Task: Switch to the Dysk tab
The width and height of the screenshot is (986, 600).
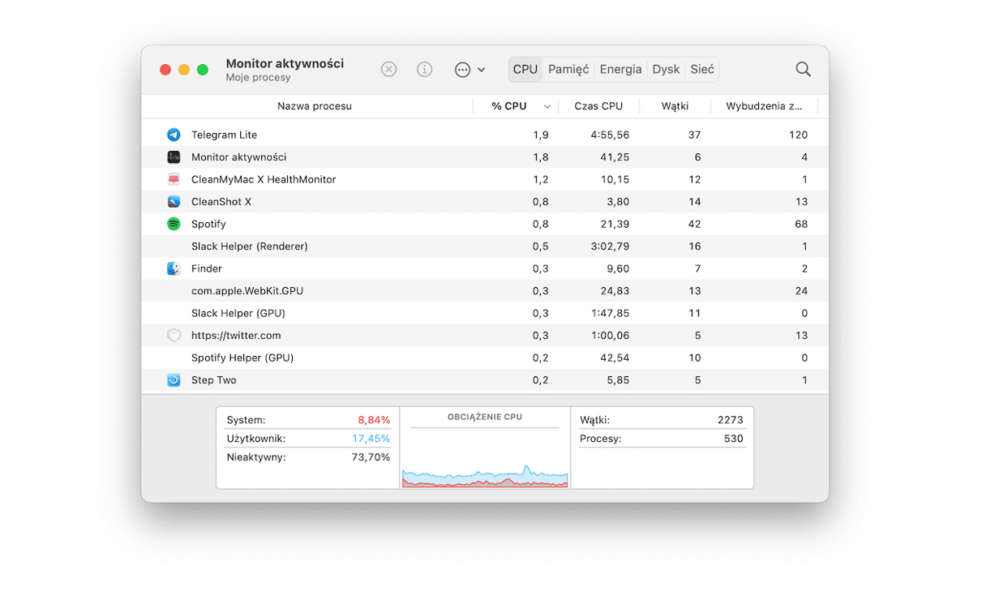Action: click(x=666, y=70)
